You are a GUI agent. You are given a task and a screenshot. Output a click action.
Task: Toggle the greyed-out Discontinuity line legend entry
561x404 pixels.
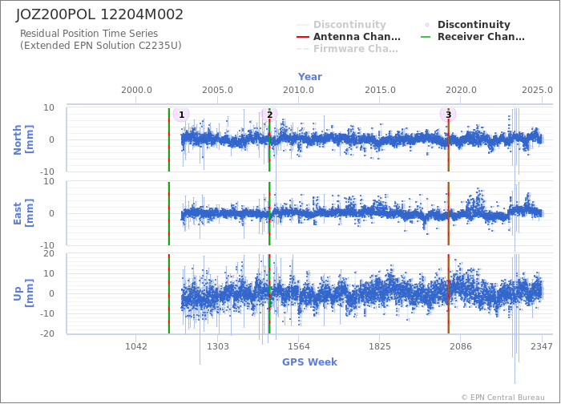click(x=341, y=25)
